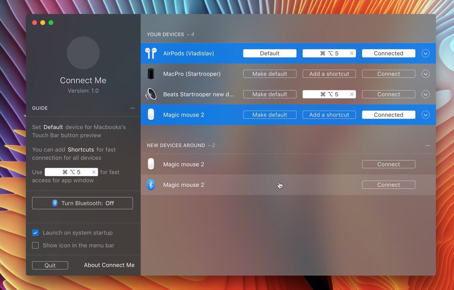Connect to MacPro (Startrooper)
The width and height of the screenshot is (454, 290).
click(388, 74)
